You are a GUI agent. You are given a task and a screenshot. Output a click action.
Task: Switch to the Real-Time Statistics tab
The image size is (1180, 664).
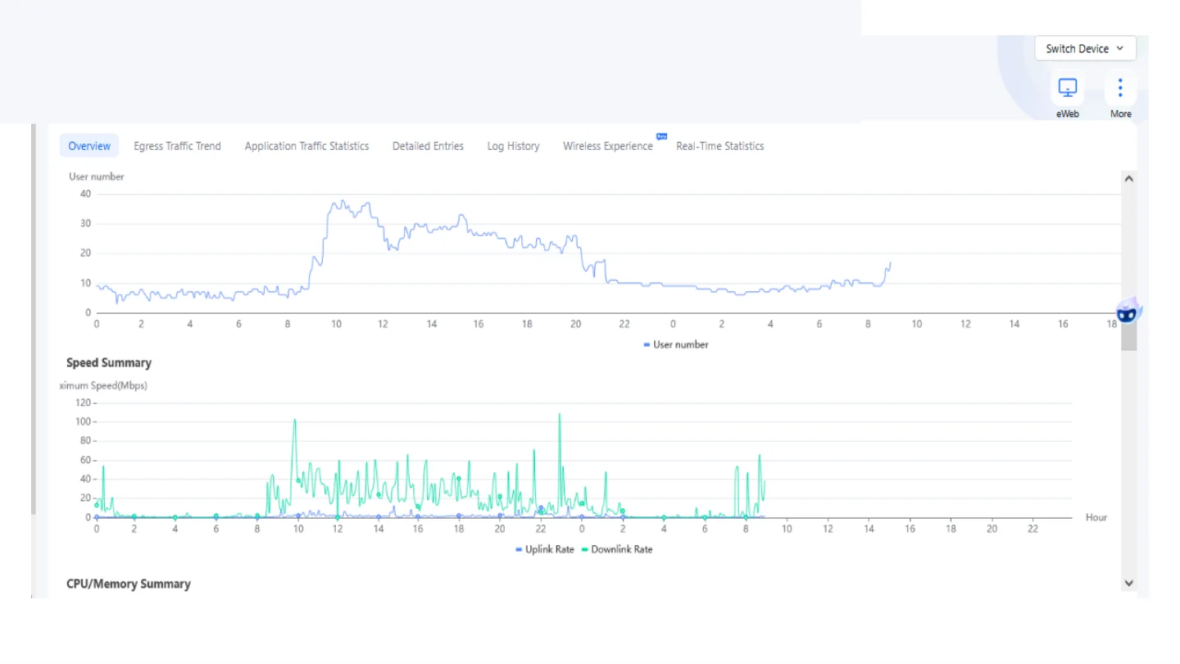pyautogui.click(x=719, y=146)
